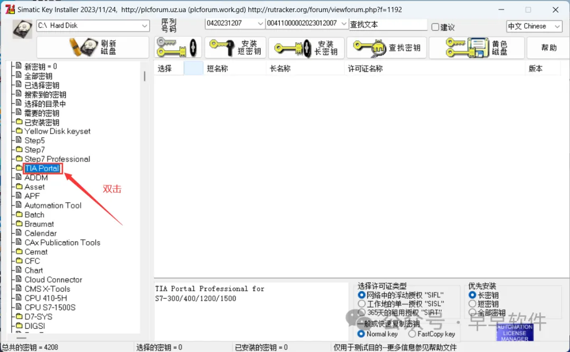Click yellow disk (黄色磁盘) button

477,47
